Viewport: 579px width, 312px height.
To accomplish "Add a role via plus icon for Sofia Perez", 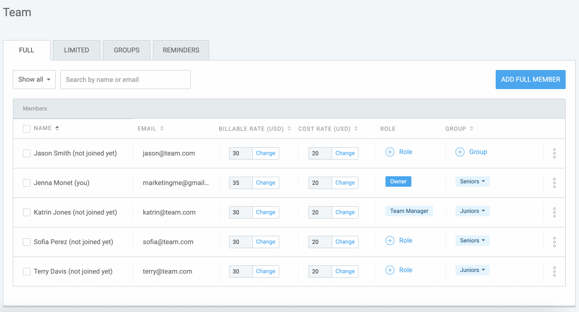I will [389, 240].
